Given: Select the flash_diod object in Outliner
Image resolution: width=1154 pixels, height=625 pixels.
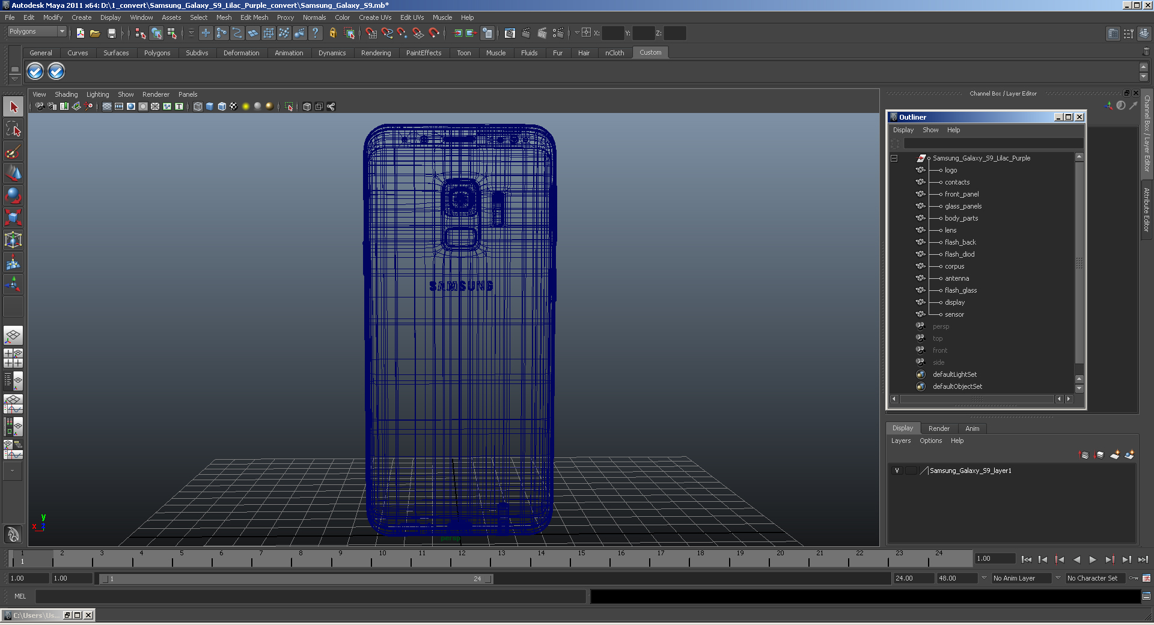Looking at the screenshot, I should pyautogui.click(x=959, y=254).
